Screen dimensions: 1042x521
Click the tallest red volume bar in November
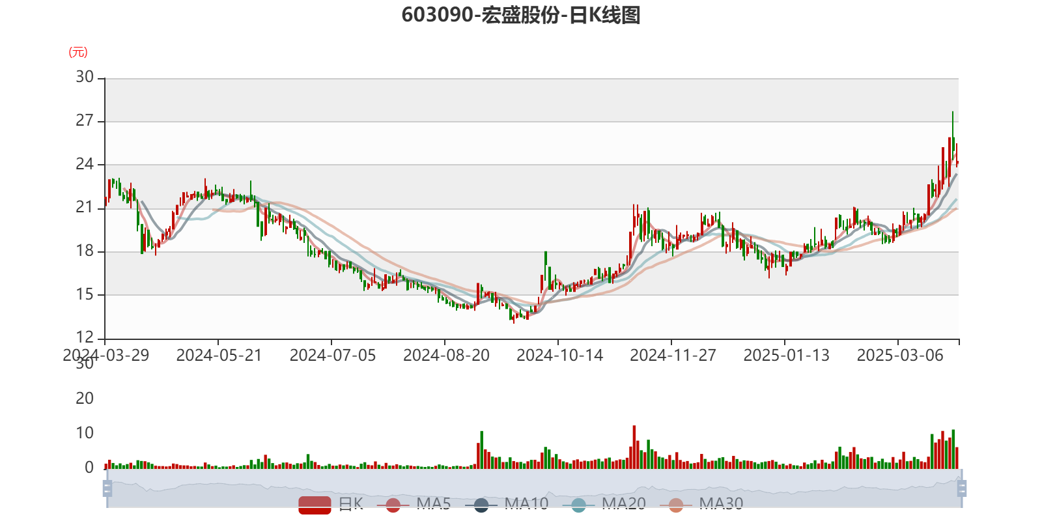pos(634,447)
